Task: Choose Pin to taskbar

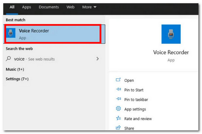Action: tap(136, 100)
